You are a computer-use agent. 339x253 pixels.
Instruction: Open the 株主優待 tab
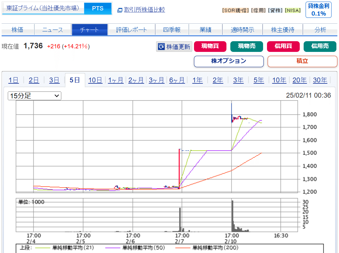point(283,30)
